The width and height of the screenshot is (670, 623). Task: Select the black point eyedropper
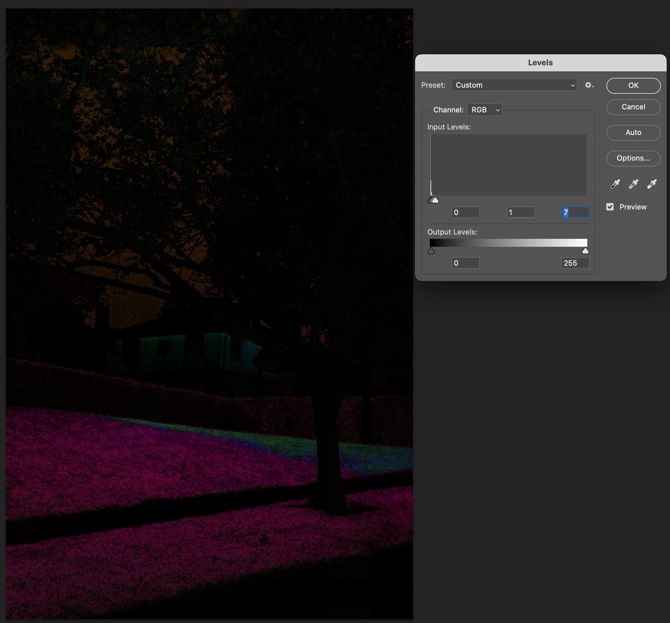tap(615, 184)
